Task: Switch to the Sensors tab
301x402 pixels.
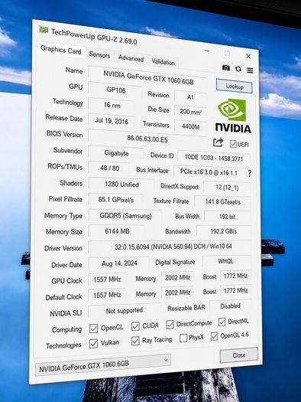Action: [99, 54]
